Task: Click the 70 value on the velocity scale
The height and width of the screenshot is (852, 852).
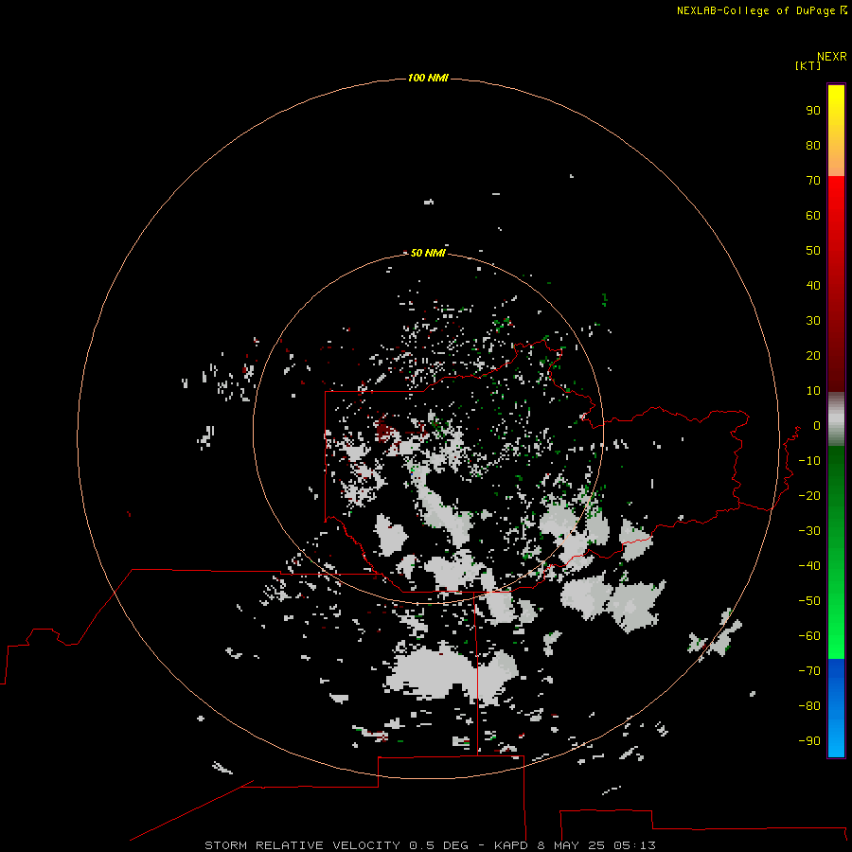Action: pos(813,181)
